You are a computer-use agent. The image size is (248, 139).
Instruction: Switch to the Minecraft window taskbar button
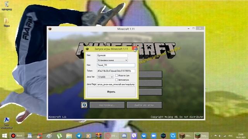tap(186, 136)
